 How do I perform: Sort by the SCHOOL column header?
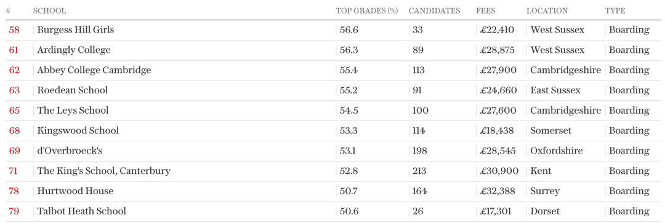coord(49,11)
